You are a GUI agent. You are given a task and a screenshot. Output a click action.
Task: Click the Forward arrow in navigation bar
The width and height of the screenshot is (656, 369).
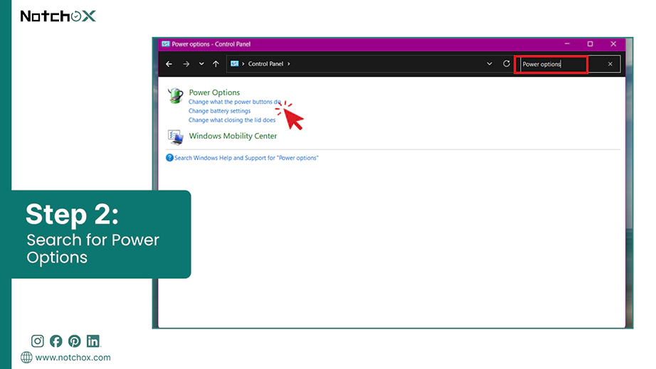tap(186, 64)
